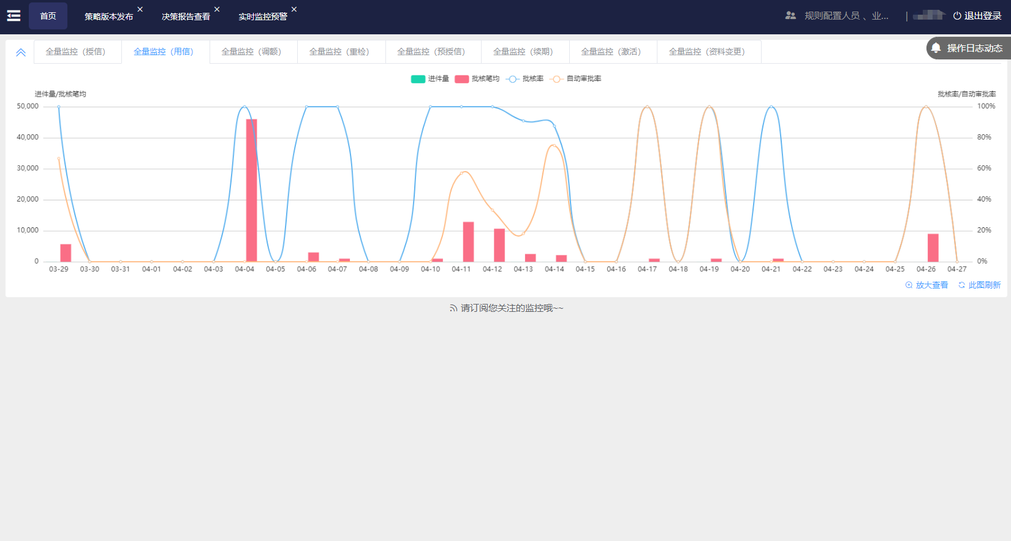
Task: Select 全量监控 (调额) tab
Action: pos(254,52)
